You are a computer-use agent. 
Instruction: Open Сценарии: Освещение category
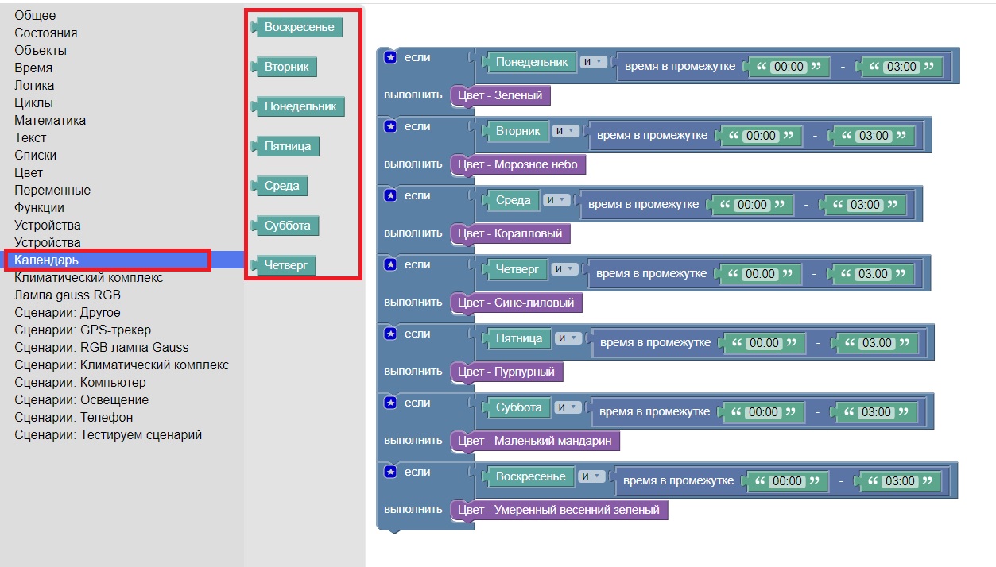(x=81, y=400)
